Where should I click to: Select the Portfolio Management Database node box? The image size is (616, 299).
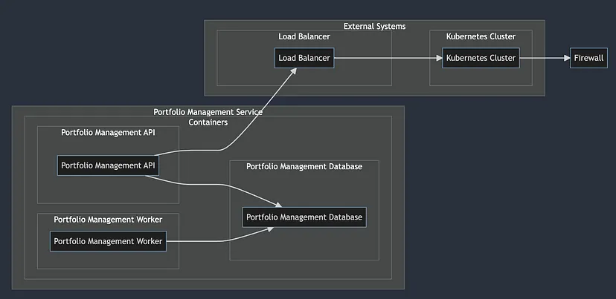click(x=304, y=217)
